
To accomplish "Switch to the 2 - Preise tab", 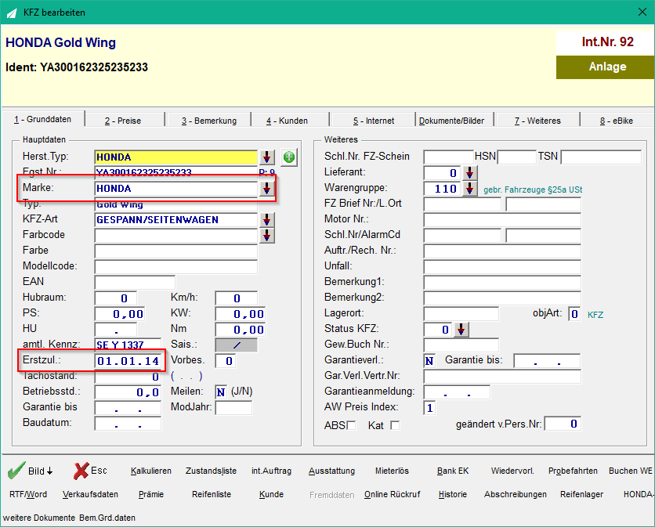I will click(x=123, y=121).
